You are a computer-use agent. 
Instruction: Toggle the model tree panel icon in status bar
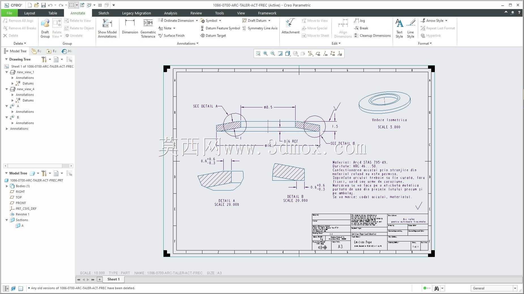6,288
